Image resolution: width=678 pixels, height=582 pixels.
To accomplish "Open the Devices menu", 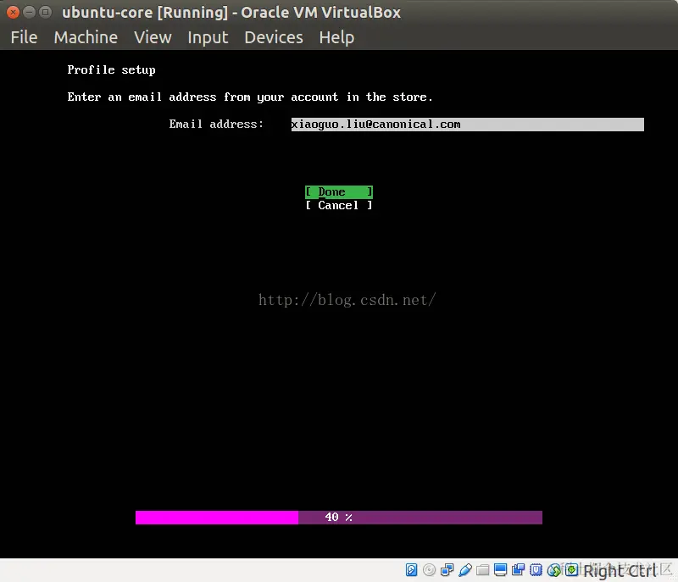I will click(x=274, y=37).
